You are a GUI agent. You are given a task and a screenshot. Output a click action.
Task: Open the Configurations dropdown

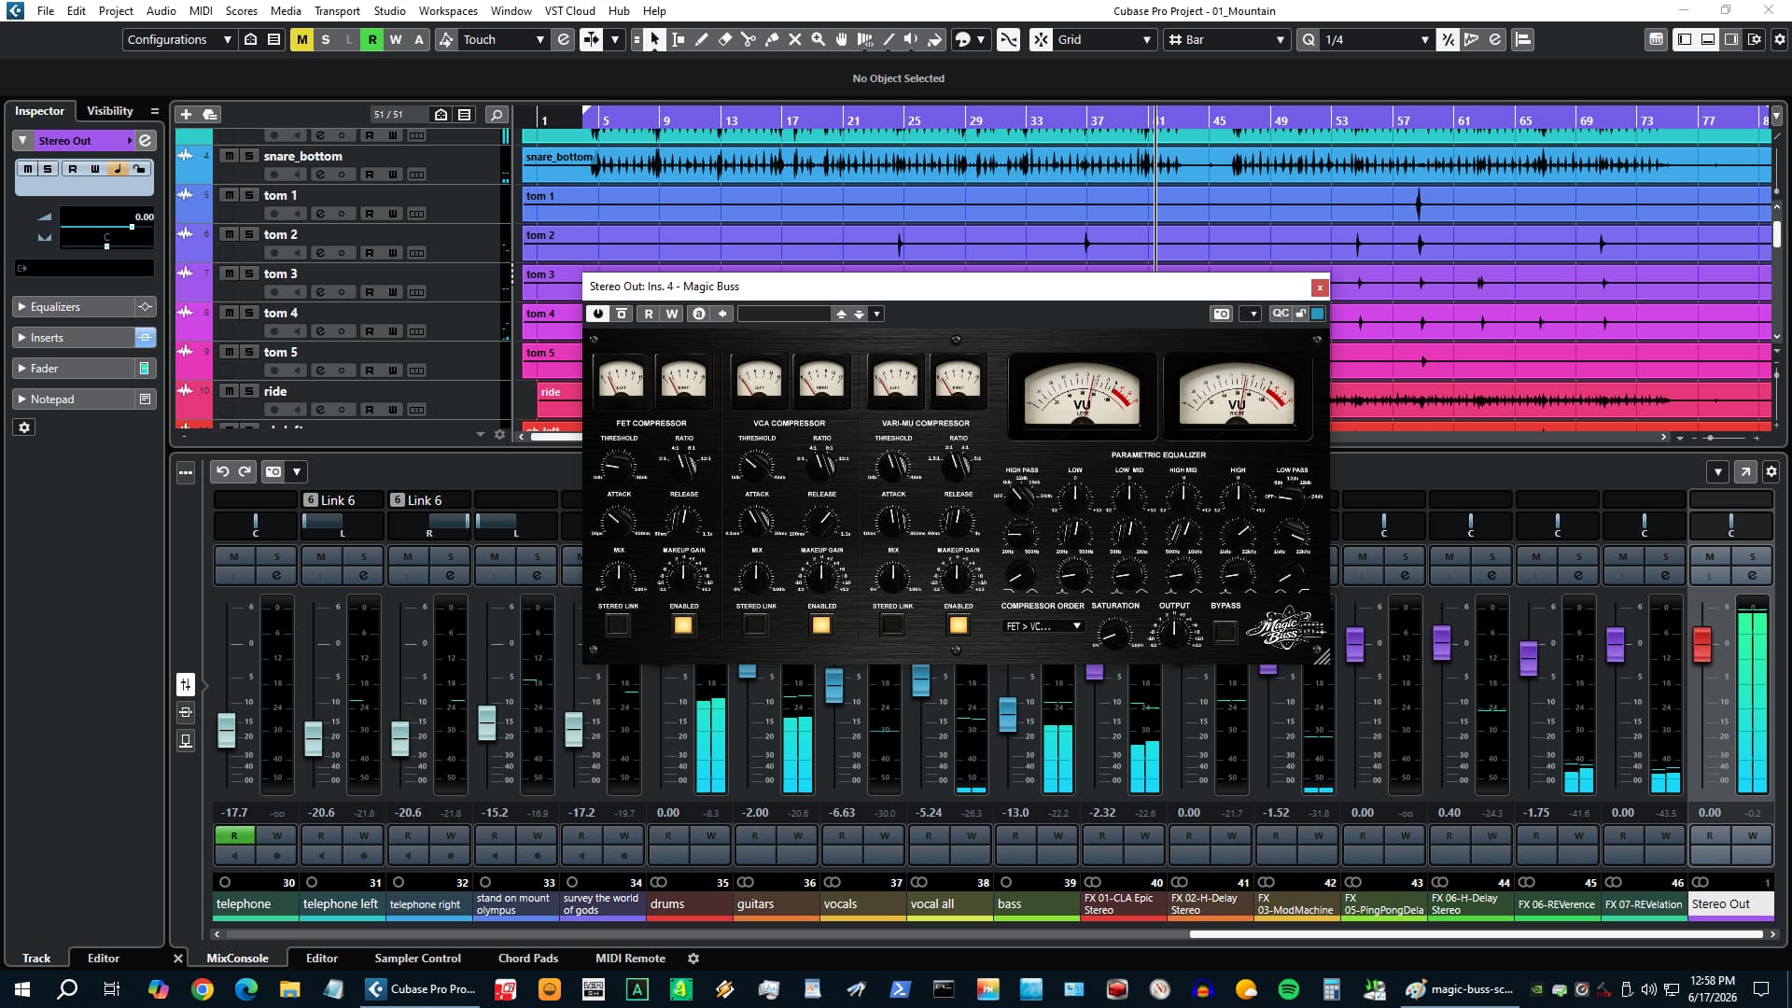click(x=179, y=39)
